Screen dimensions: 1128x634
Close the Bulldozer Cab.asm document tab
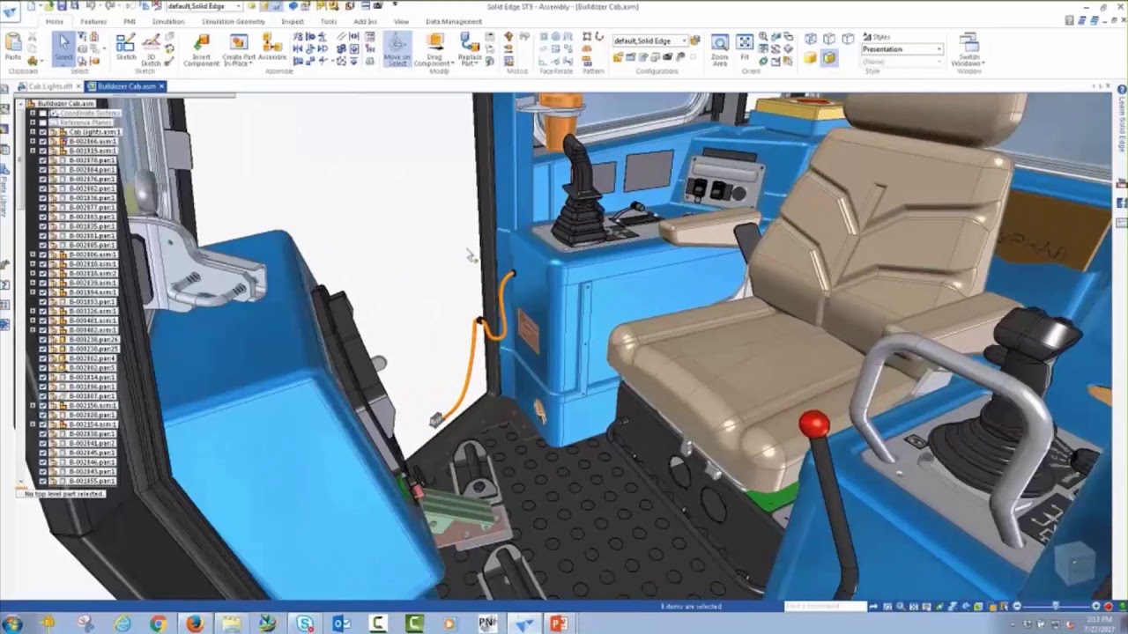point(162,86)
